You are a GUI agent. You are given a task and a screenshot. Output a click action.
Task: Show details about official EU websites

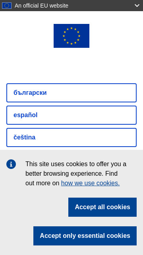137,6
